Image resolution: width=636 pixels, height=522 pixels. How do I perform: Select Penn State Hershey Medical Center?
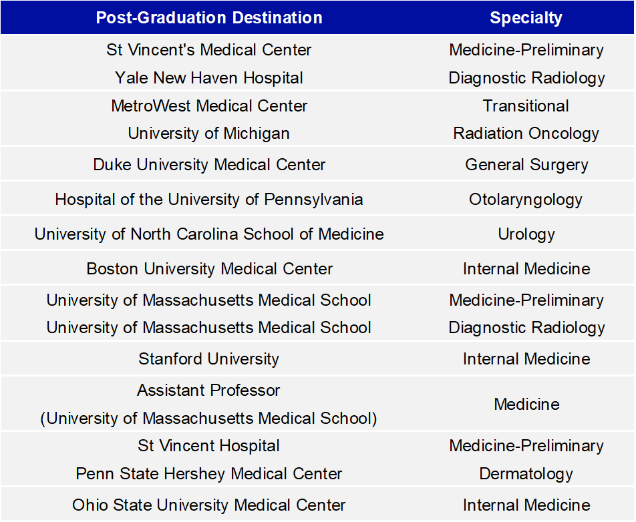coord(209,474)
